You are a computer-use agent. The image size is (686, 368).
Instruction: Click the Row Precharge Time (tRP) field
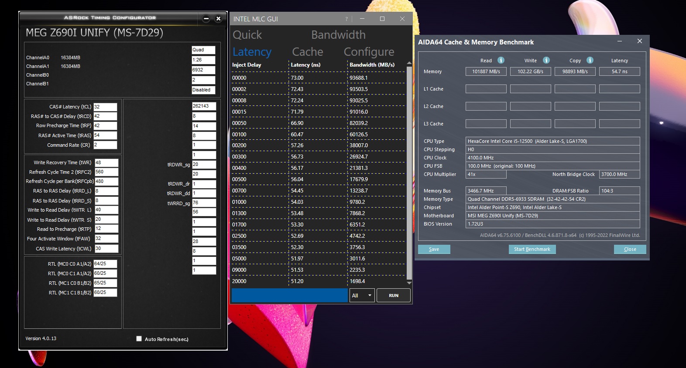tap(105, 126)
